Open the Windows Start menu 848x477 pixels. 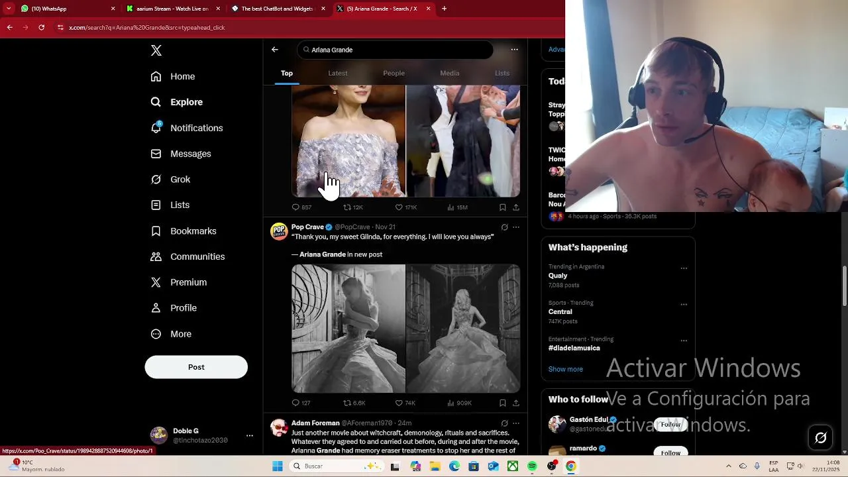278,466
